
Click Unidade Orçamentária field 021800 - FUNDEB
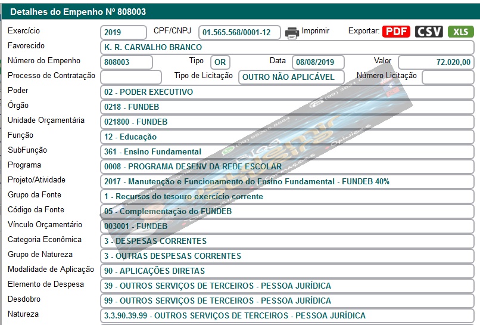(287, 122)
